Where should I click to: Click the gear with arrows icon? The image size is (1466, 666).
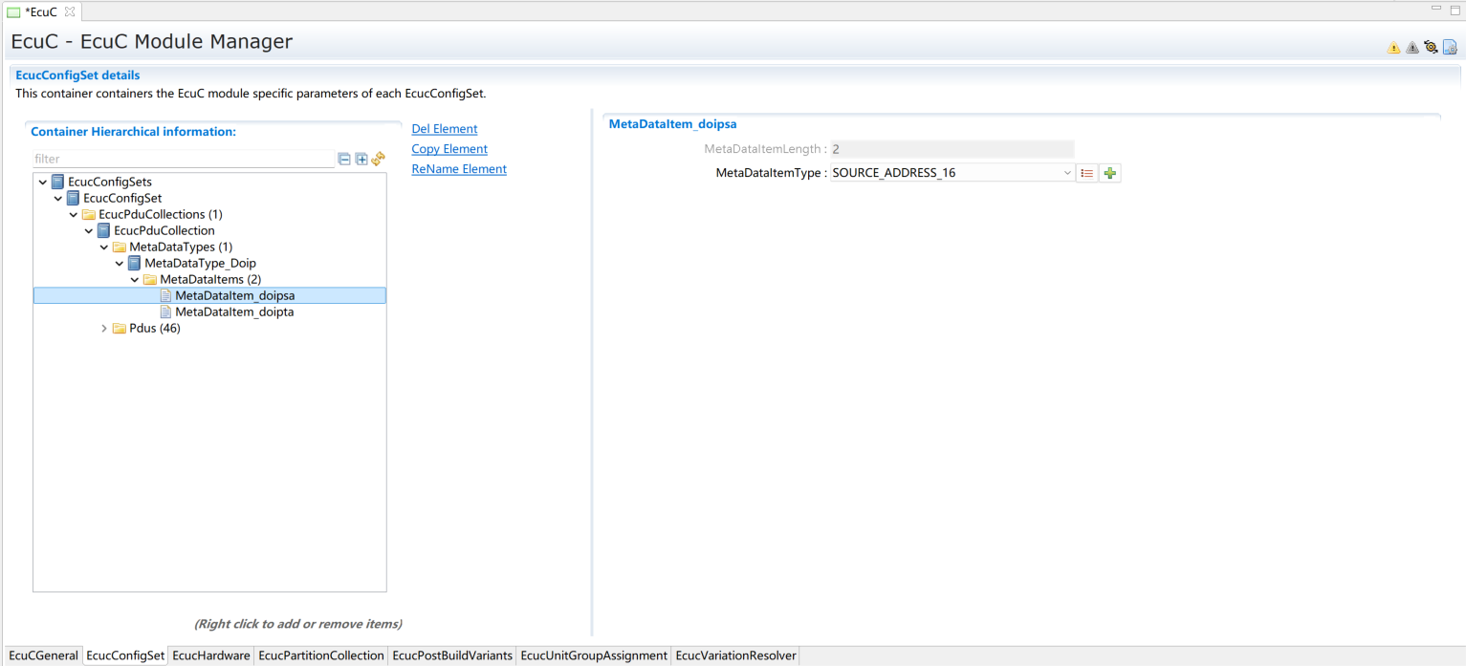[x=1431, y=47]
